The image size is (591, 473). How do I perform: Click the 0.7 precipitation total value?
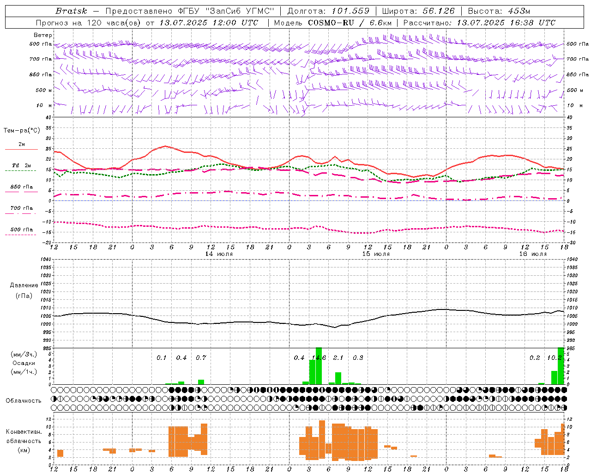(x=201, y=358)
